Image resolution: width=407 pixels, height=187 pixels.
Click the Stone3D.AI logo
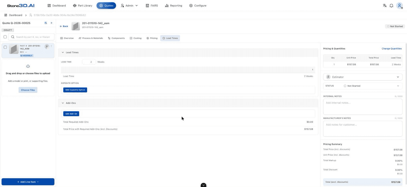click(x=21, y=5)
